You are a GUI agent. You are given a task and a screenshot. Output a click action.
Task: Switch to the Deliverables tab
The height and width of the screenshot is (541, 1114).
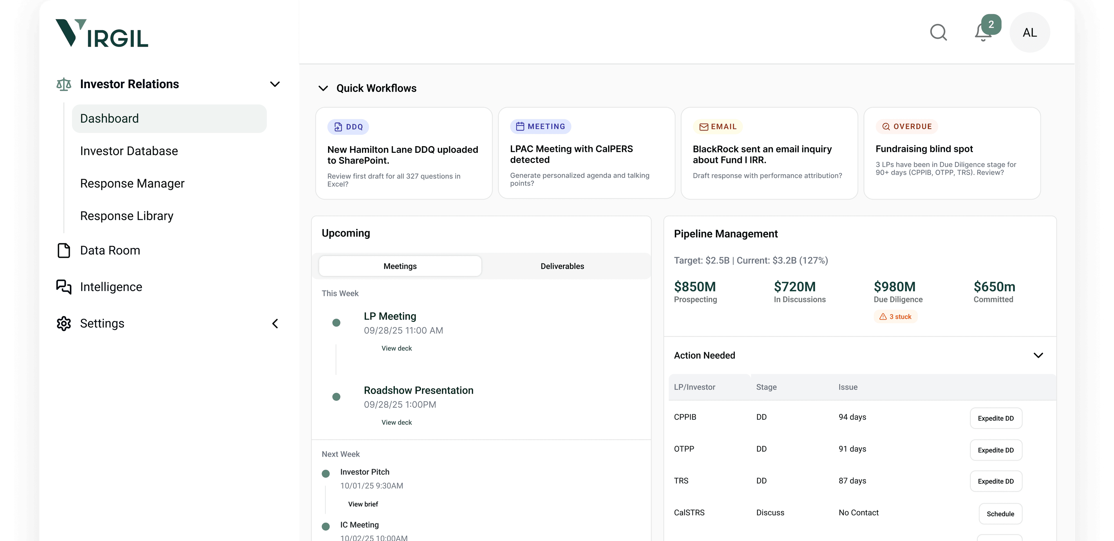click(x=562, y=266)
